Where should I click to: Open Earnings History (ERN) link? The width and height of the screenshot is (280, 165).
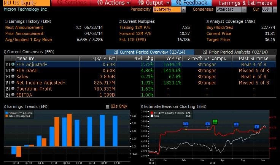point(28,21)
